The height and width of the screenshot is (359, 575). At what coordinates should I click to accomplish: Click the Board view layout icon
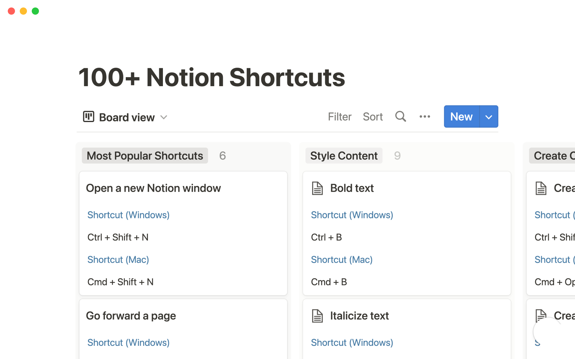(x=89, y=117)
